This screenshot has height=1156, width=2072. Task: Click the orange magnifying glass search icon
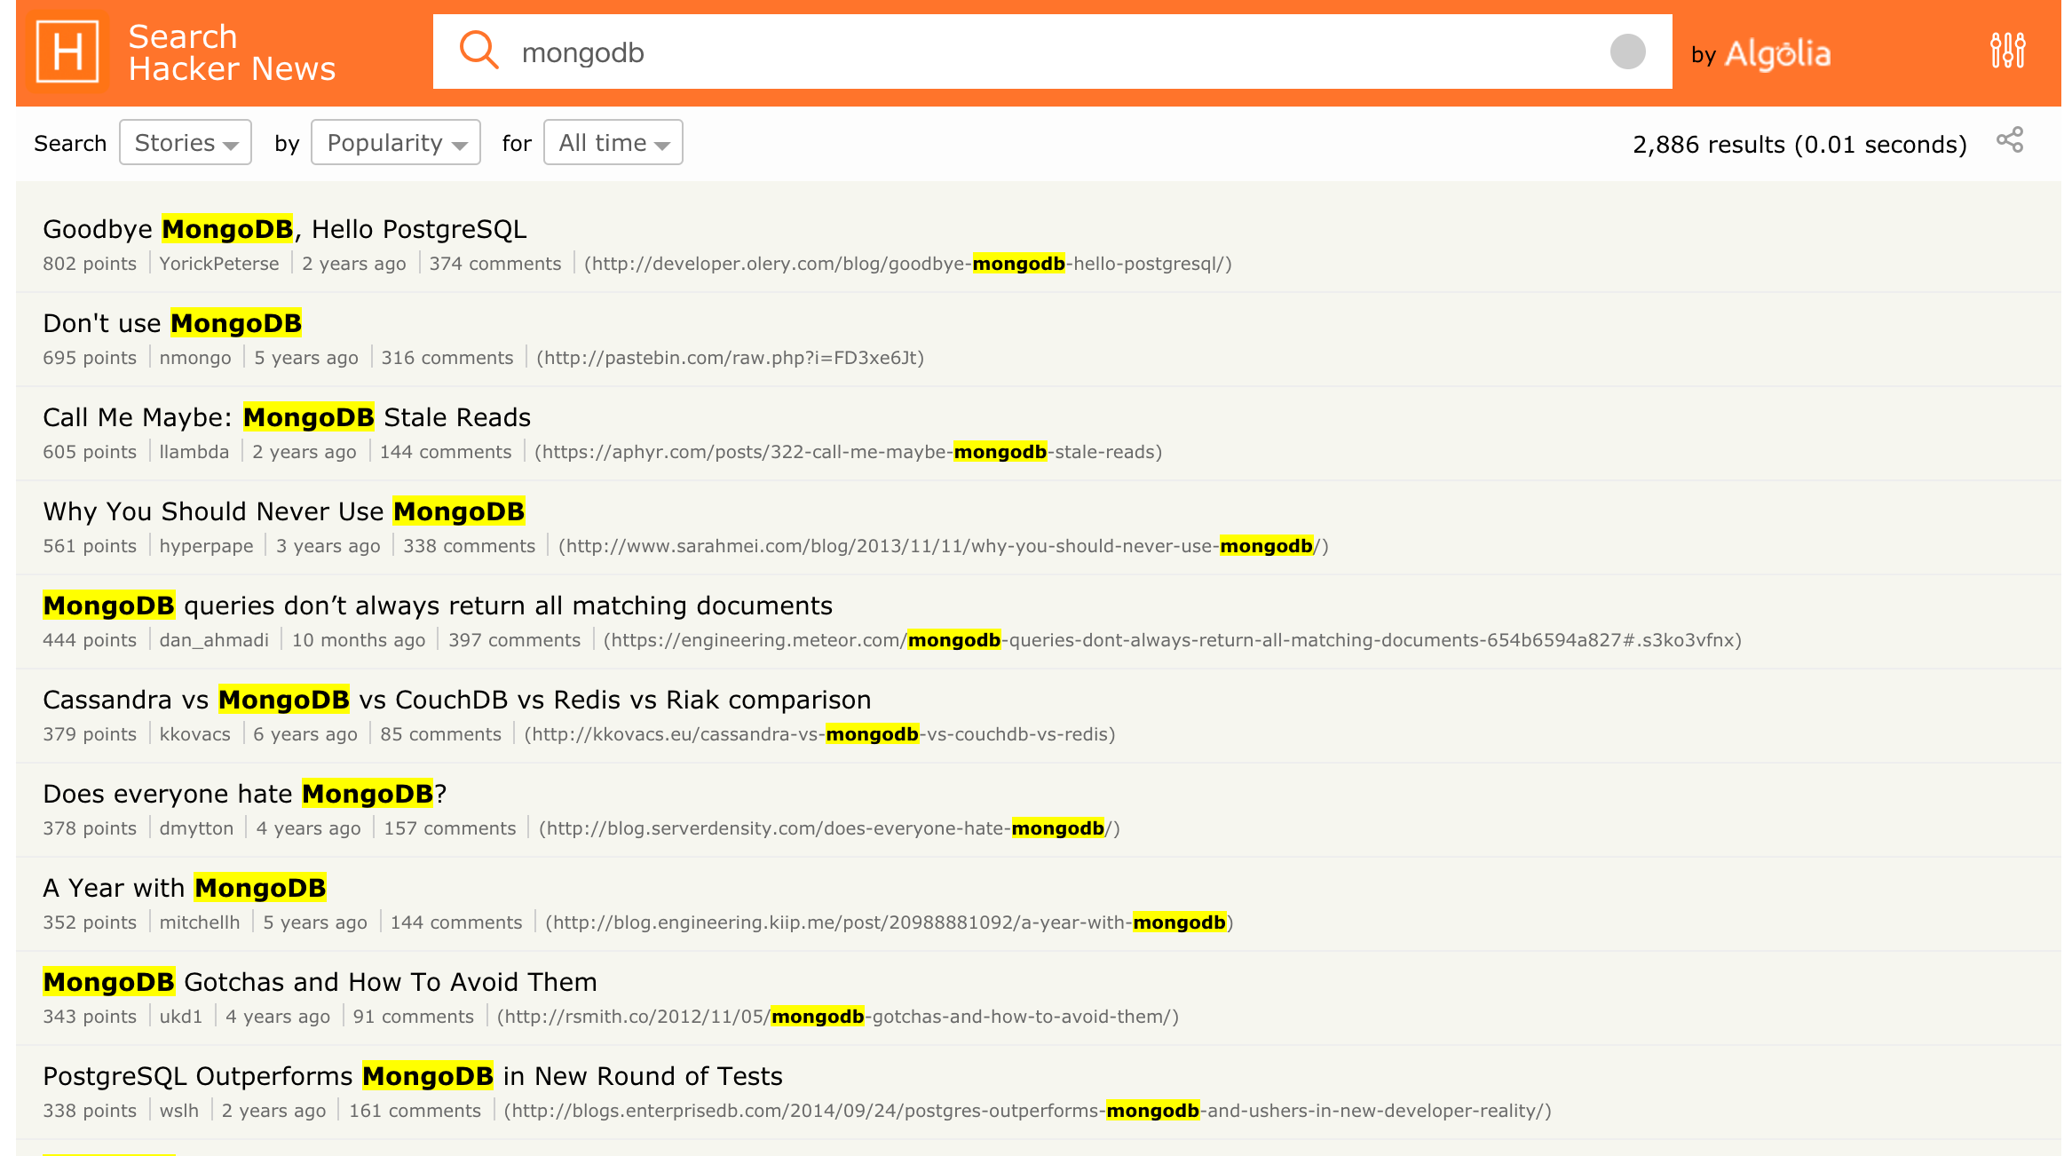tap(478, 50)
